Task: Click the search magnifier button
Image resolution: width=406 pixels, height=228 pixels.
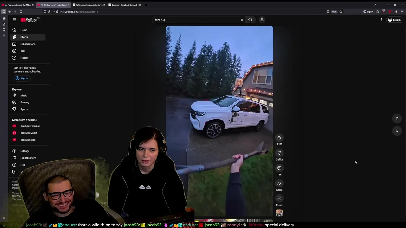Action: point(250,20)
